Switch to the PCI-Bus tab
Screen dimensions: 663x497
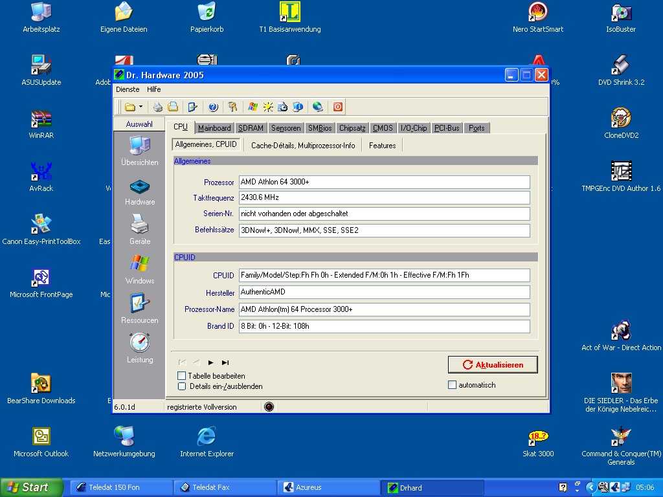(x=447, y=128)
